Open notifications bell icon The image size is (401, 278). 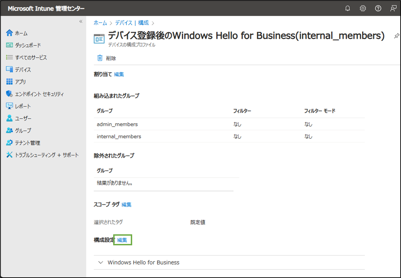click(x=348, y=8)
